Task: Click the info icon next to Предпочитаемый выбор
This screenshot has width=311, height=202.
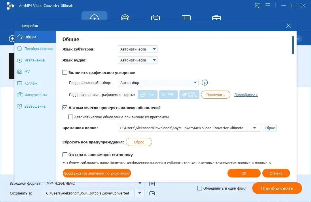Action: (x=204, y=83)
